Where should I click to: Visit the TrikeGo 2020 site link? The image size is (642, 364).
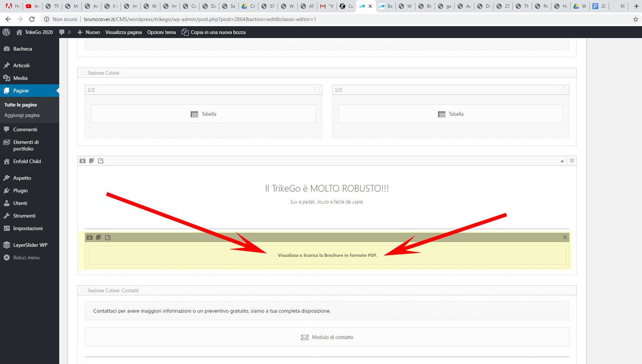[35, 32]
